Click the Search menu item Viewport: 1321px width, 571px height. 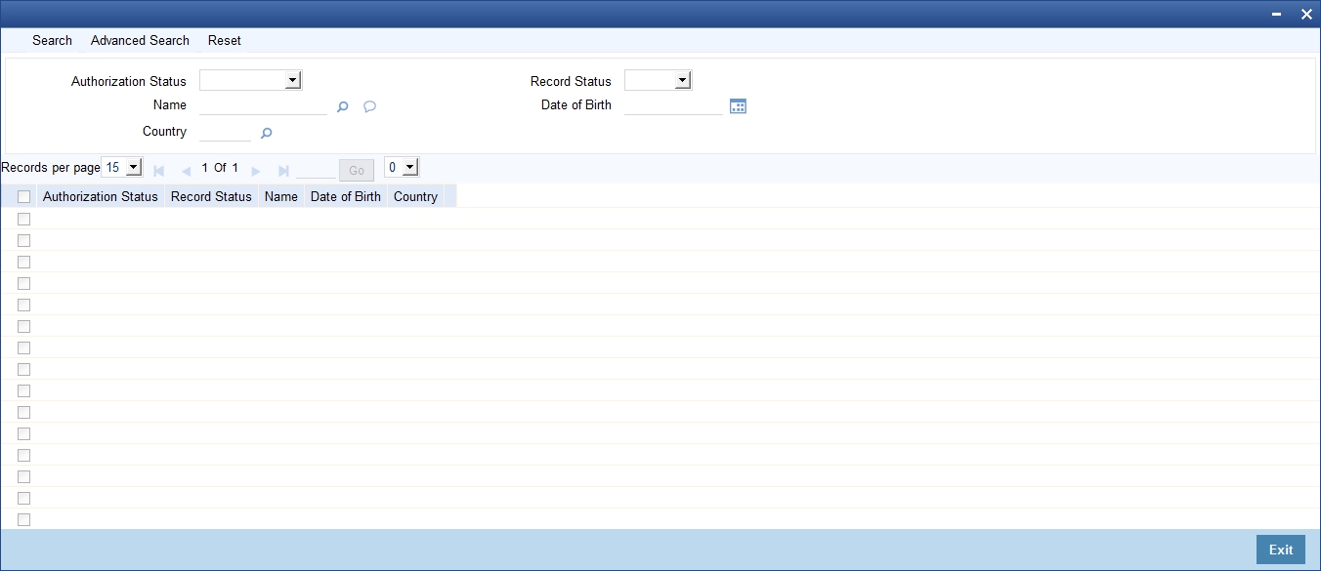[x=52, y=40]
